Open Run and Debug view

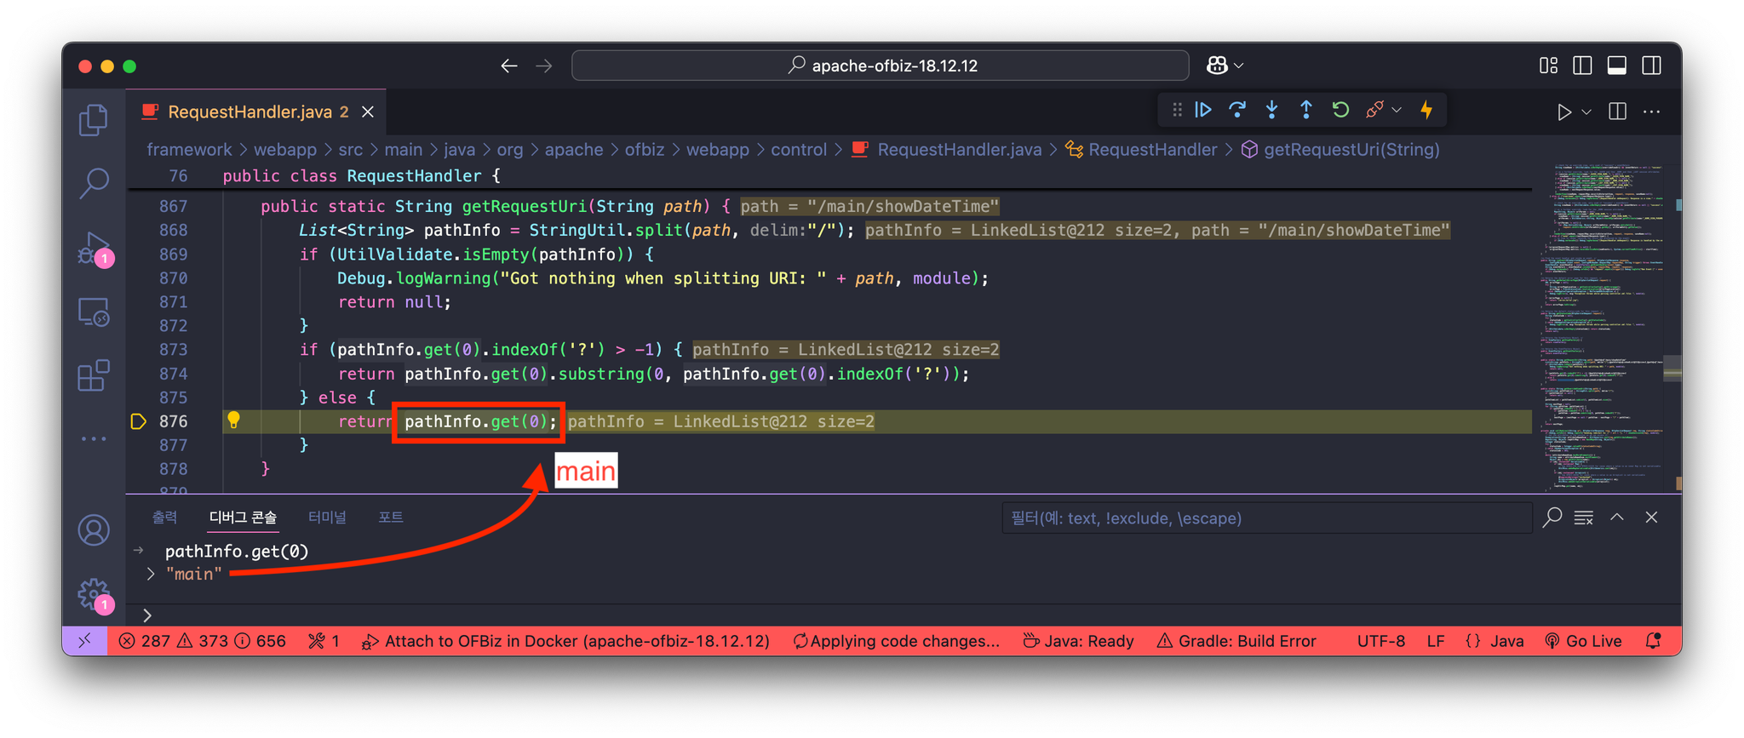click(x=94, y=249)
